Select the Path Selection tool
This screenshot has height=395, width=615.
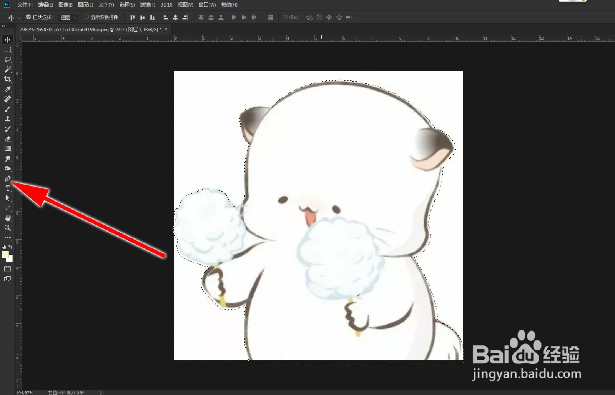[8, 198]
